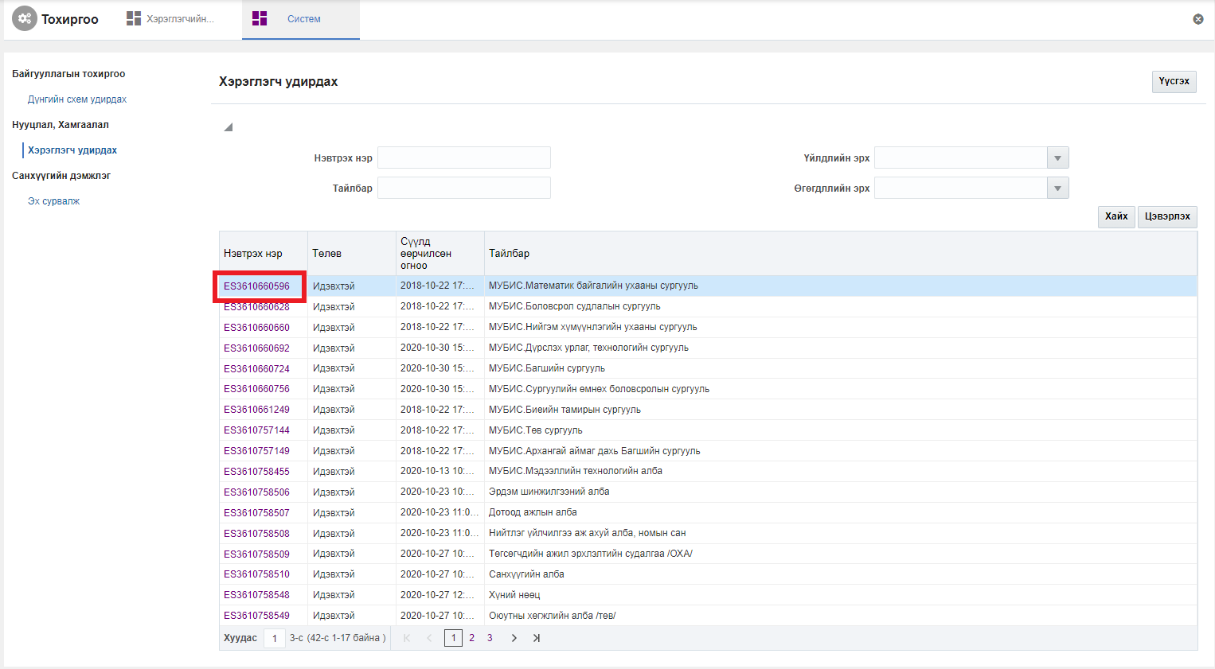Collapse the search panel triangle

coord(229,127)
